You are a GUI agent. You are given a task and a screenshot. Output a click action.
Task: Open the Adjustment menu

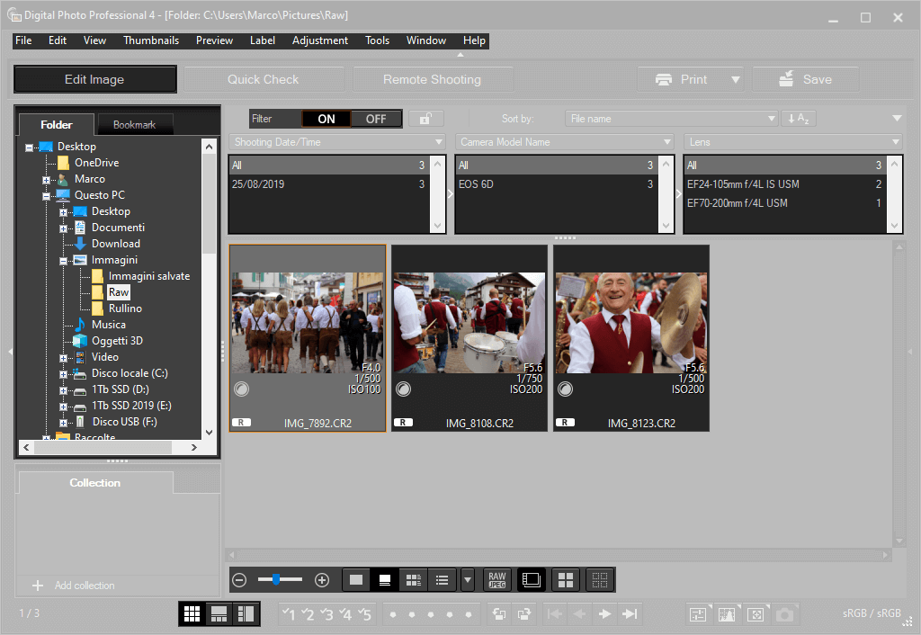pyautogui.click(x=320, y=40)
